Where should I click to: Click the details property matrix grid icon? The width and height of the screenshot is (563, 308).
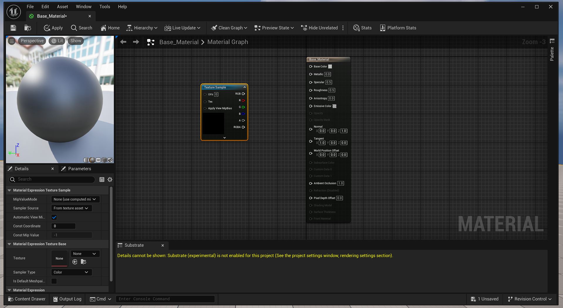click(x=102, y=180)
